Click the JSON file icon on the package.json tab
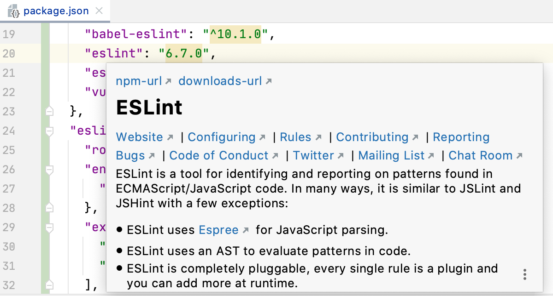Viewport: 553px width, 296px height. click(14, 10)
